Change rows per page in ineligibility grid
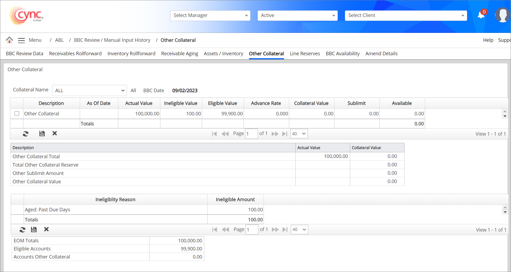The image size is (511, 272). 299,230
